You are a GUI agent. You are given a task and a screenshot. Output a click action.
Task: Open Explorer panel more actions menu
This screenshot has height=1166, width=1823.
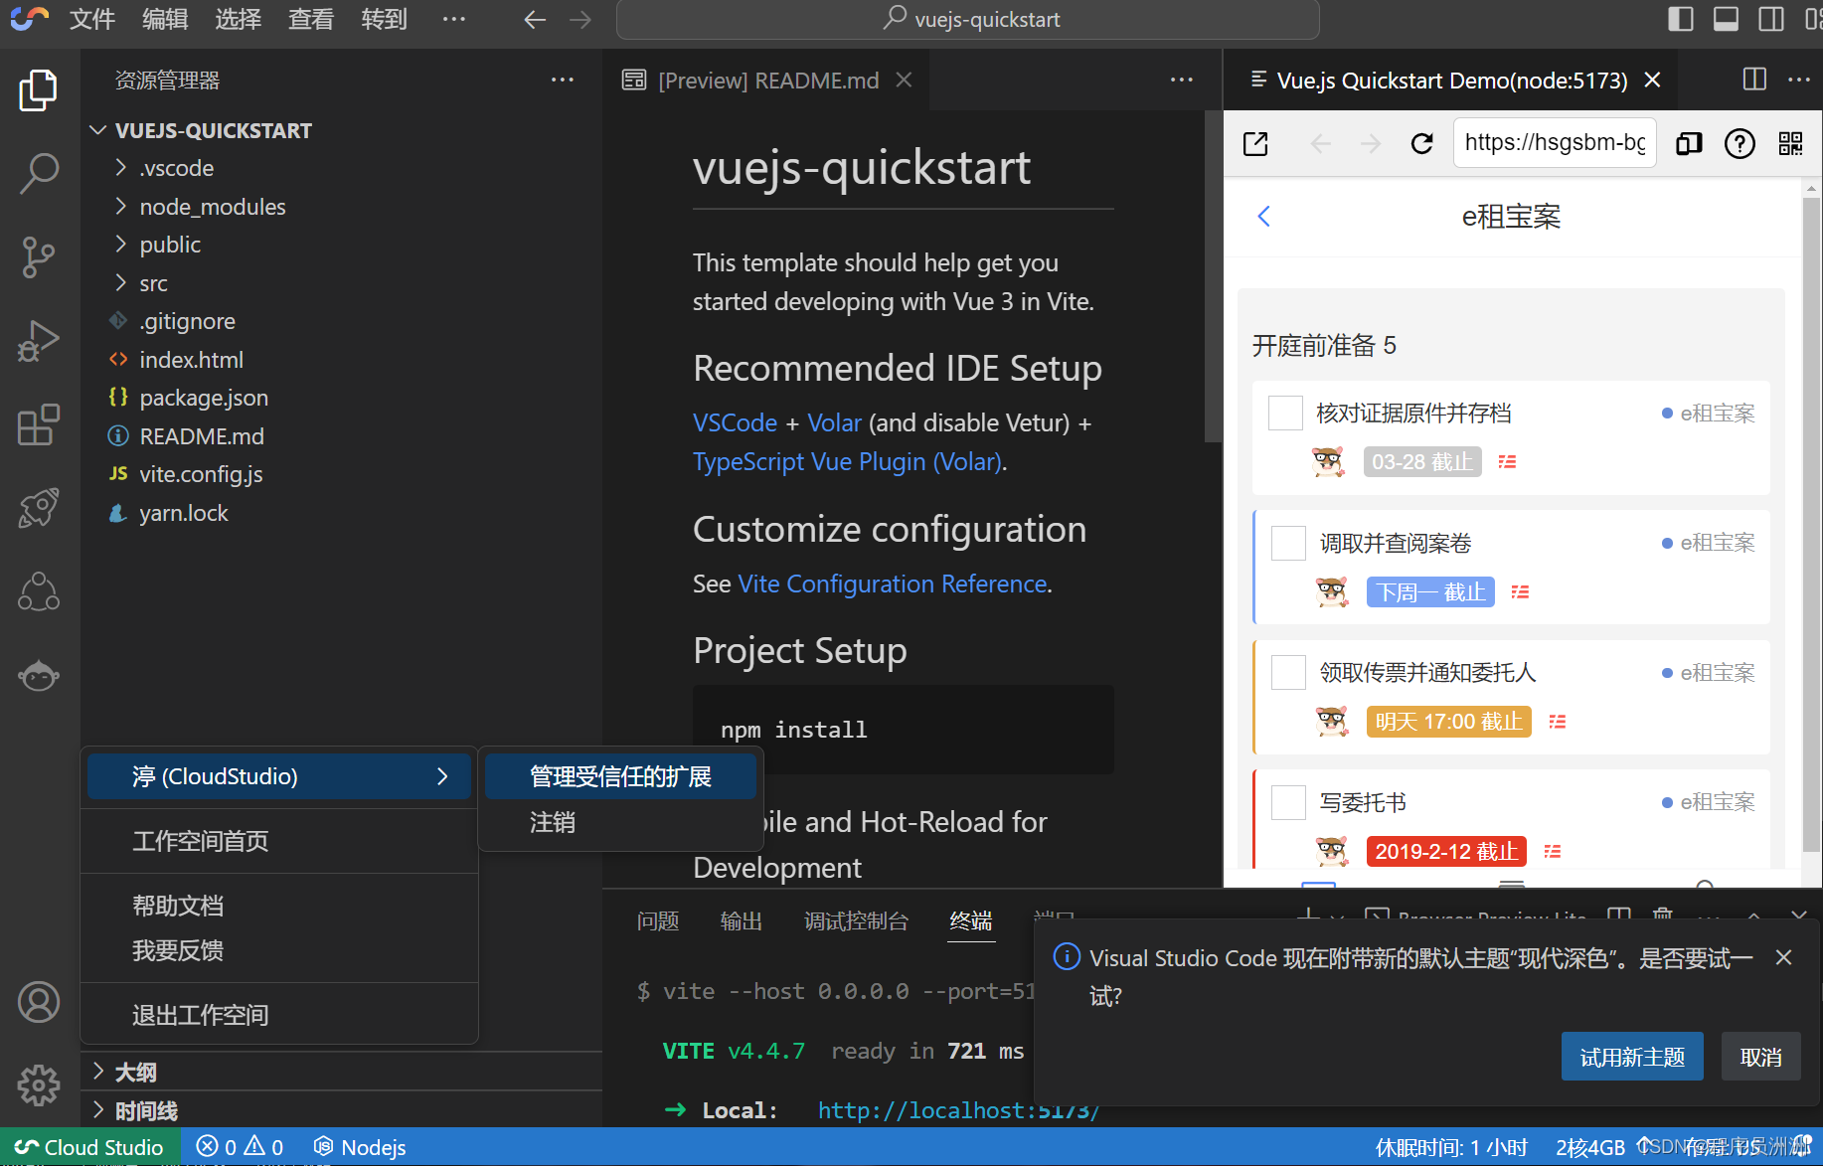pos(563,80)
